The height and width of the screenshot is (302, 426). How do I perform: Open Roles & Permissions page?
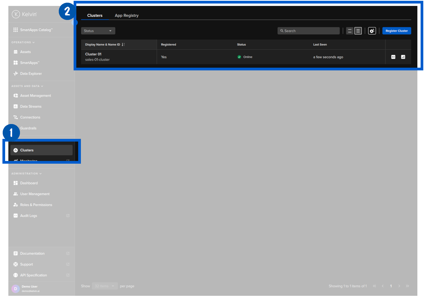coord(36,205)
